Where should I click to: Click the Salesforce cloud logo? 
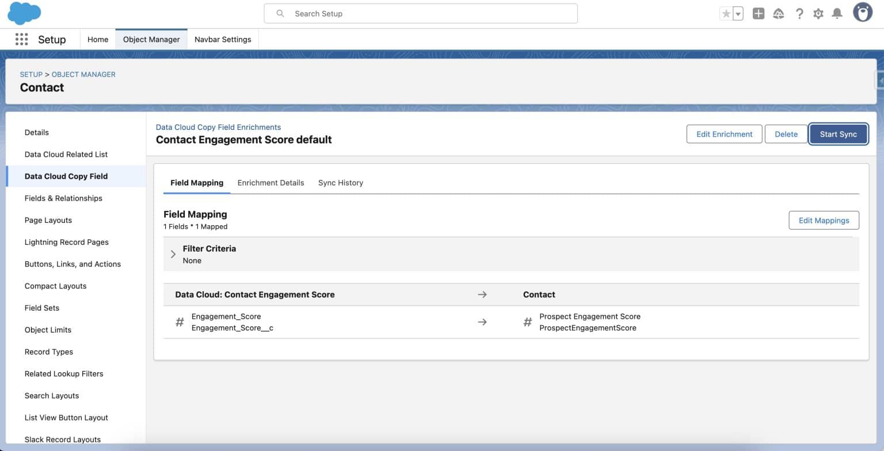(x=24, y=13)
